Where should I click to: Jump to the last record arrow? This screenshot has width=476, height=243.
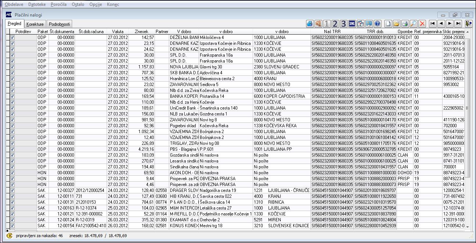click(458, 24)
